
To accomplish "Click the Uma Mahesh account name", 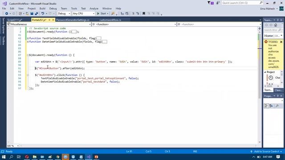I will [267, 8].
